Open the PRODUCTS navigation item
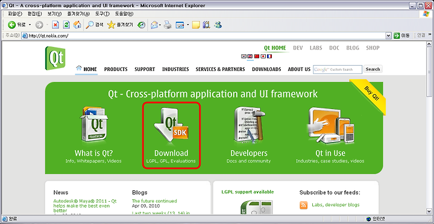Viewport: 434px width, 224px height. click(116, 69)
